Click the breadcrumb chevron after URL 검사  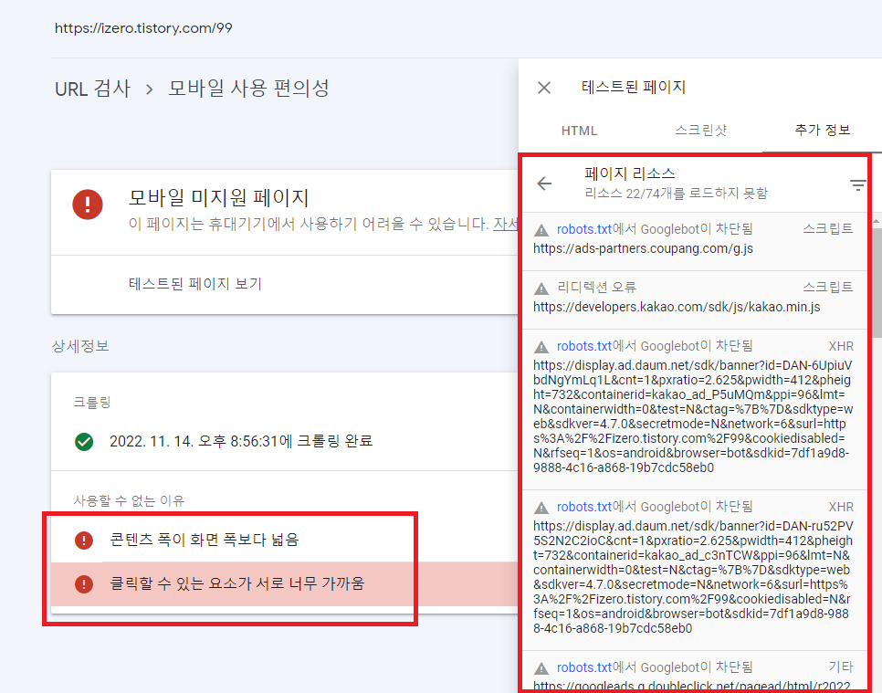149,89
